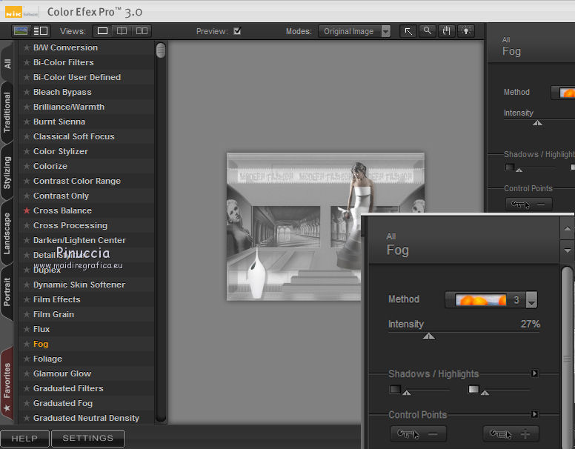The height and width of the screenshot is (449, 575).
Task: Switch to side-by-side preview view
Action: (x=142, y=31)
